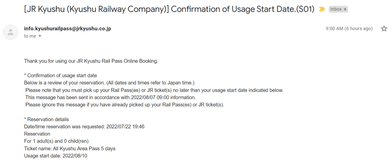
Task: Star this JR Kyushu email
Action: click(x=384, y=29)
